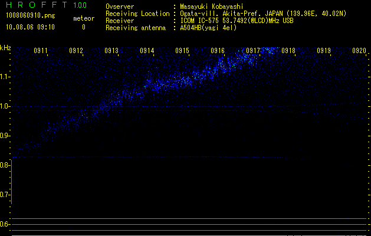This screenshot has height=236, width=371.
Task: Click the meteor count 0
Action: coord(84,27)
